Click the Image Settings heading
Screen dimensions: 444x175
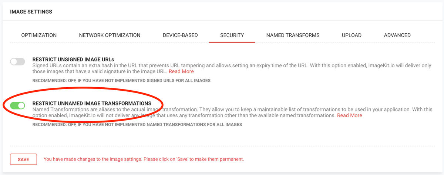click(x=31, y=12)
